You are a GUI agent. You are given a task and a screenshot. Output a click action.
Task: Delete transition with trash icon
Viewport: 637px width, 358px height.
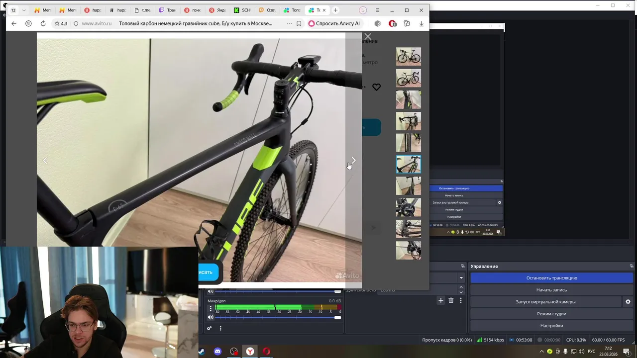451,300
